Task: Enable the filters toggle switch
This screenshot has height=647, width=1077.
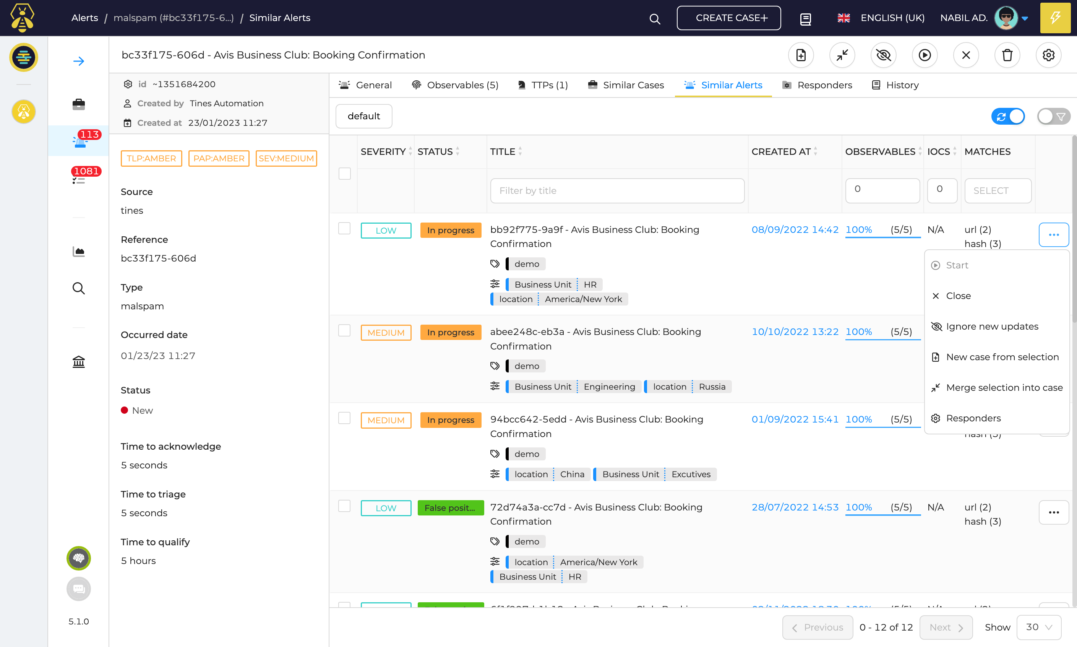Action: pos(1053,116)
